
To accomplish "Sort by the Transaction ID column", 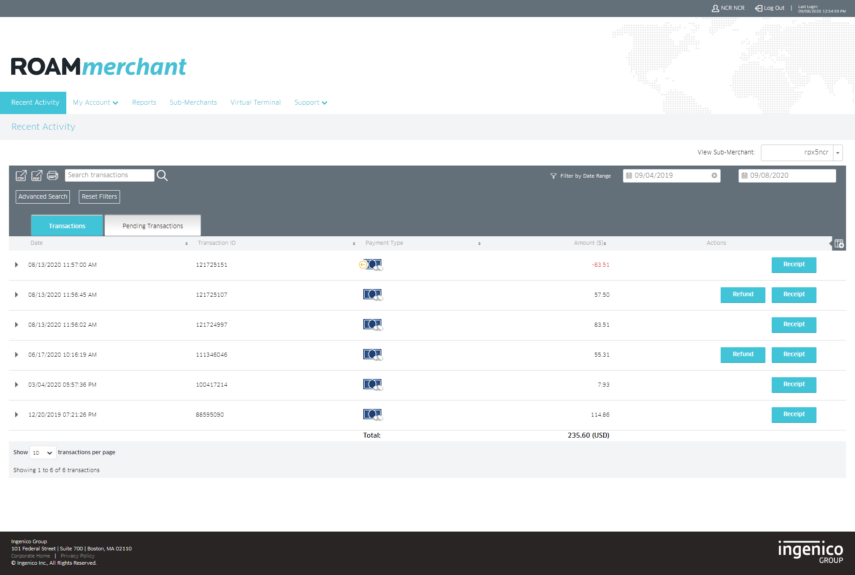I will coord(354,243).
